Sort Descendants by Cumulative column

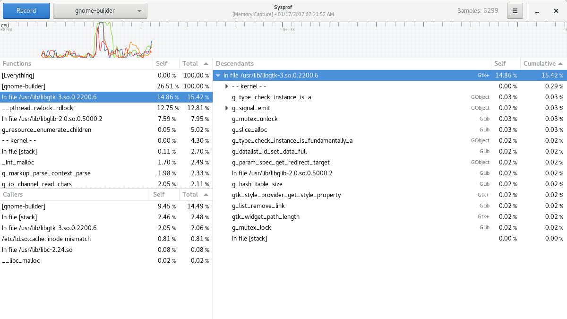542,63
